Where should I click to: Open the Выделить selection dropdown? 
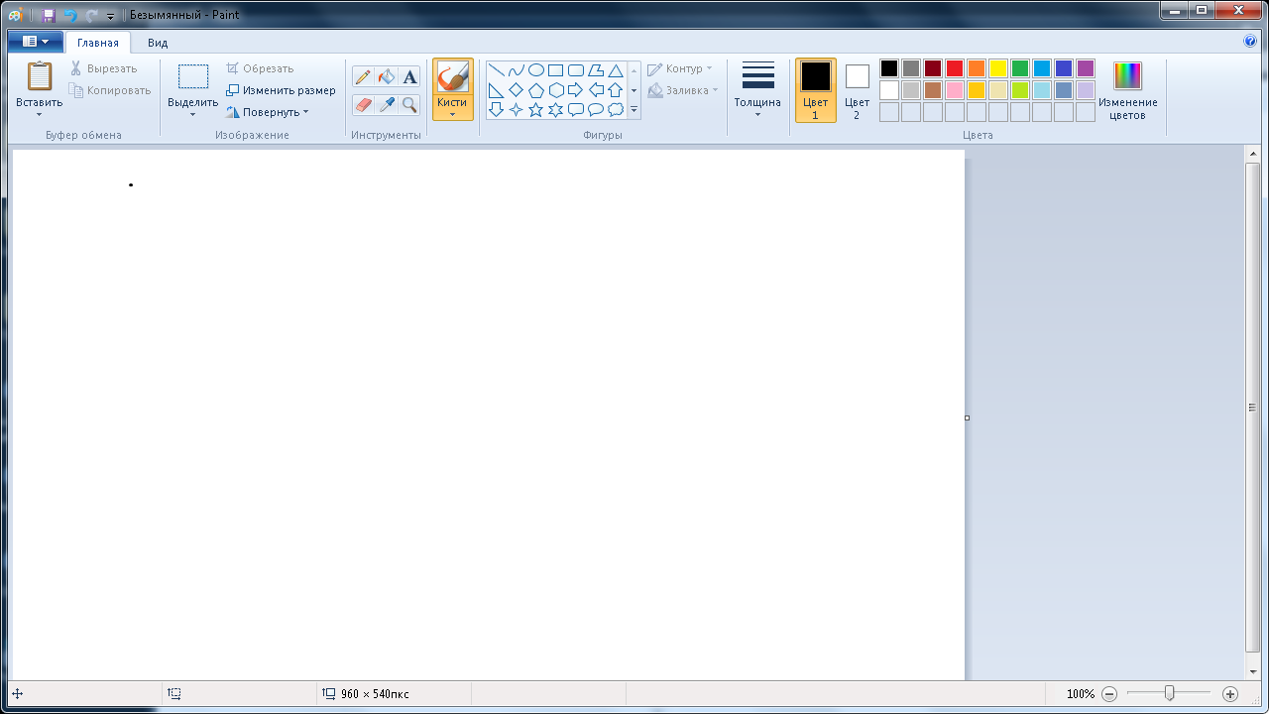click(x=192, y=113)
